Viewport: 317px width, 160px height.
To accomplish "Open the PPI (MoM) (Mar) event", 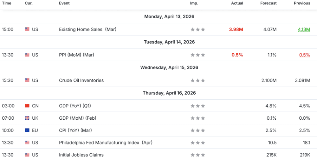I will (76, 55).
